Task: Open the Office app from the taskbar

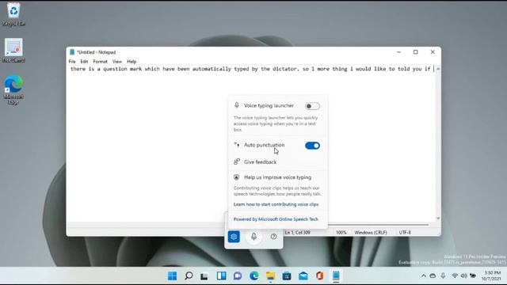Action: pyautogui.click(x=319, y=275)
